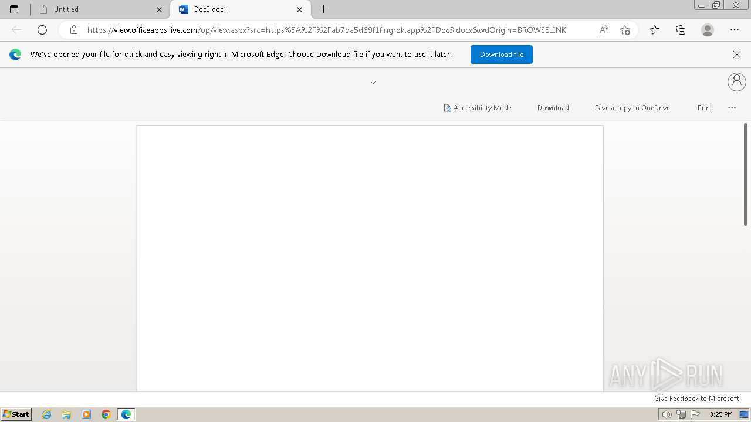751x422 pixels.
Task: Click Give Feedback to Microsoft
Action: pyautogui.click(x=696, y=399)
